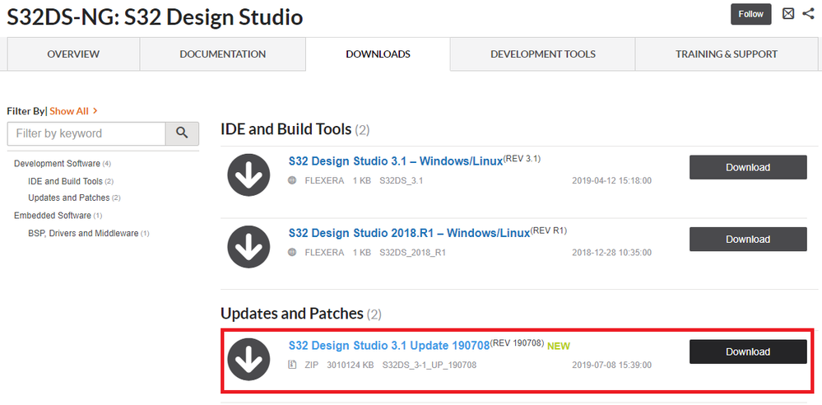Open the Training & Support tab
This screenshot has height=405, width=822.
point(727,54)
